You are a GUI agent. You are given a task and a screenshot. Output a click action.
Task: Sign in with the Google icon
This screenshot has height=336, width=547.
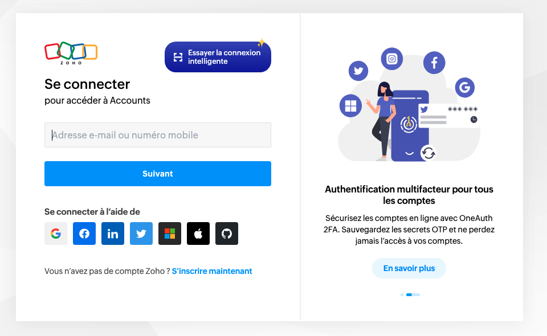(x=56, y=233)
